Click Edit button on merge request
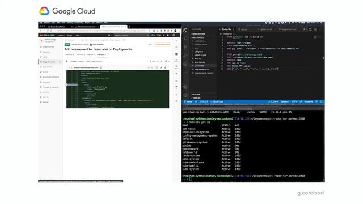Image resolution: width=363 pixels, height=204 pixels. pos(150,44)
